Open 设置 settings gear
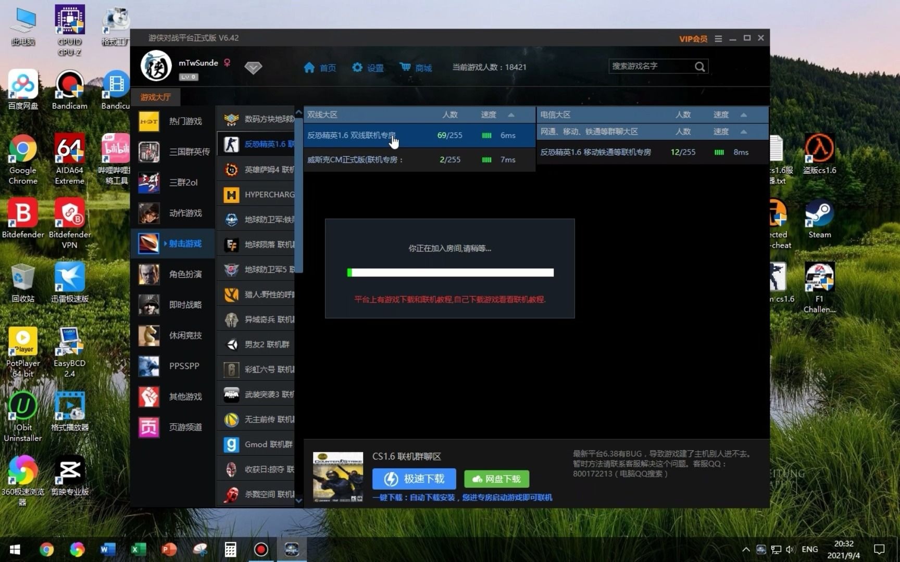 357,68
